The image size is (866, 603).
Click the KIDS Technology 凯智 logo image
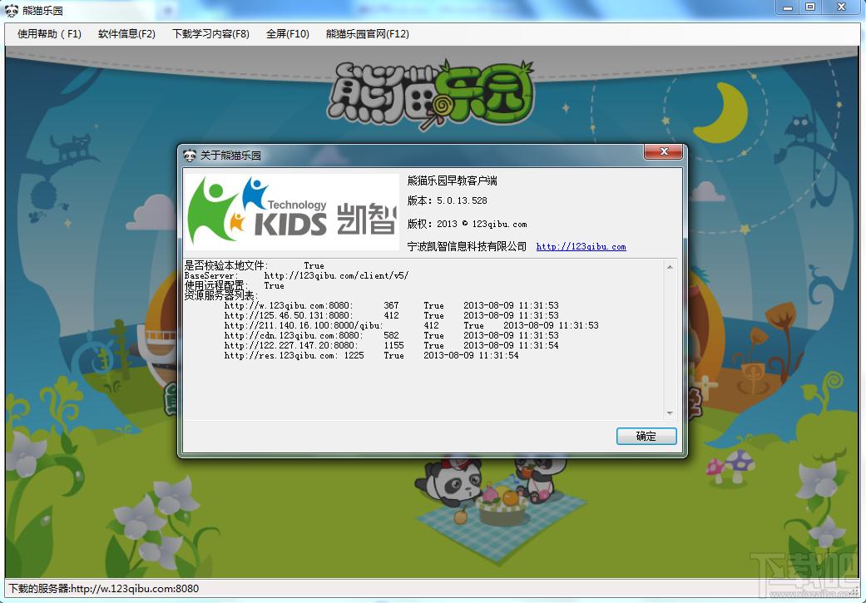pos(292,212)
